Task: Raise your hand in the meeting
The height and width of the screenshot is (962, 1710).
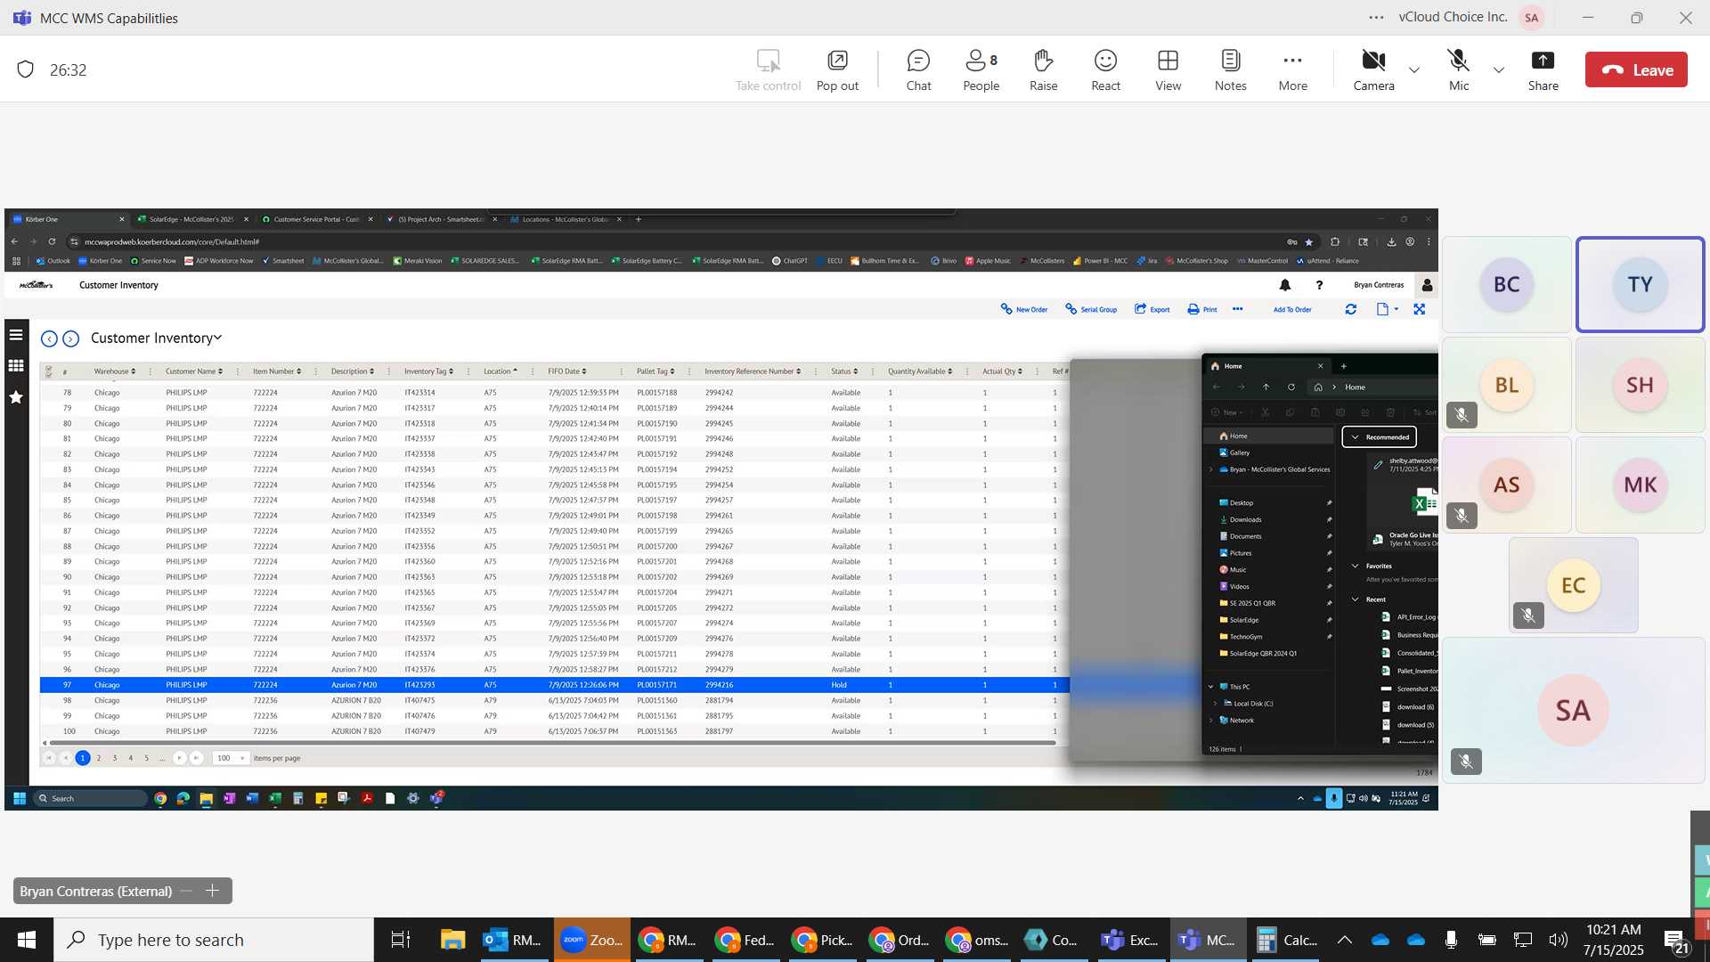Action: coord(1043,70)
